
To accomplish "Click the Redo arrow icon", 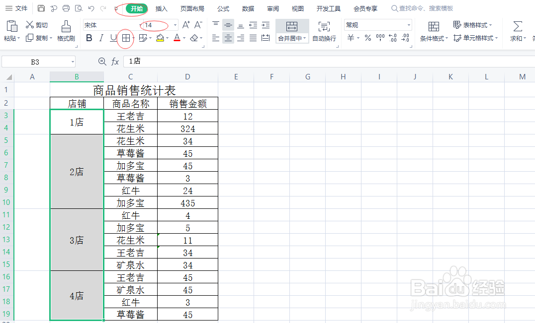I will coord(103,8).
